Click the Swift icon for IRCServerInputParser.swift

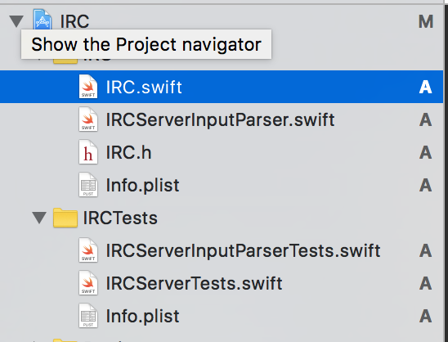[88, 119]
